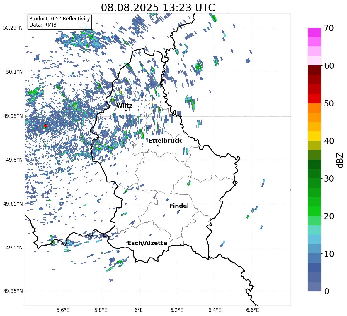The image size is (347, 316).
Task: Click the plus marker below Ettelbruck
Action: tap(158, 146)
